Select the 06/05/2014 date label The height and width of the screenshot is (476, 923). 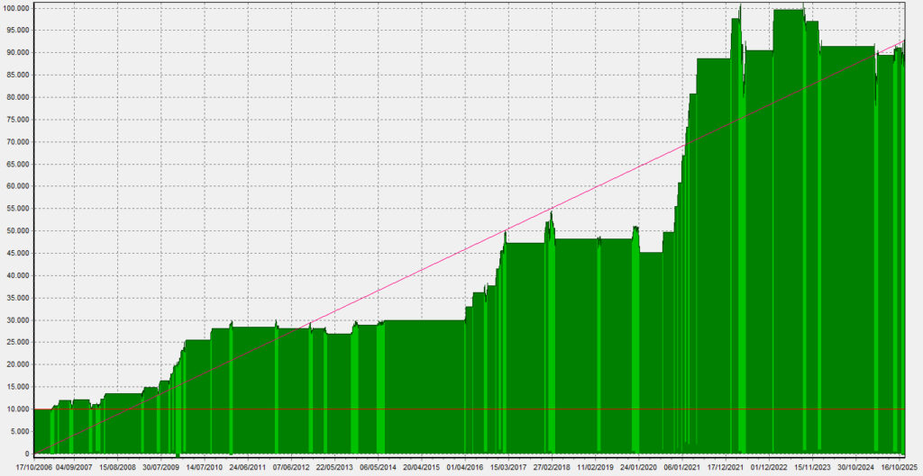click(x=379, y=468)
